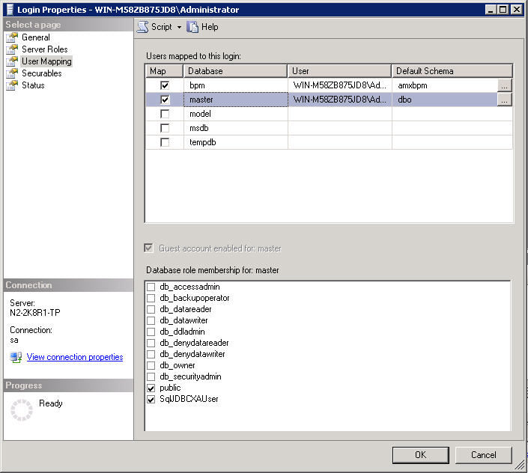The width and height of the screenshot is (528, 473).
Task: Browse default schema for bpm row
Action: 504,85
